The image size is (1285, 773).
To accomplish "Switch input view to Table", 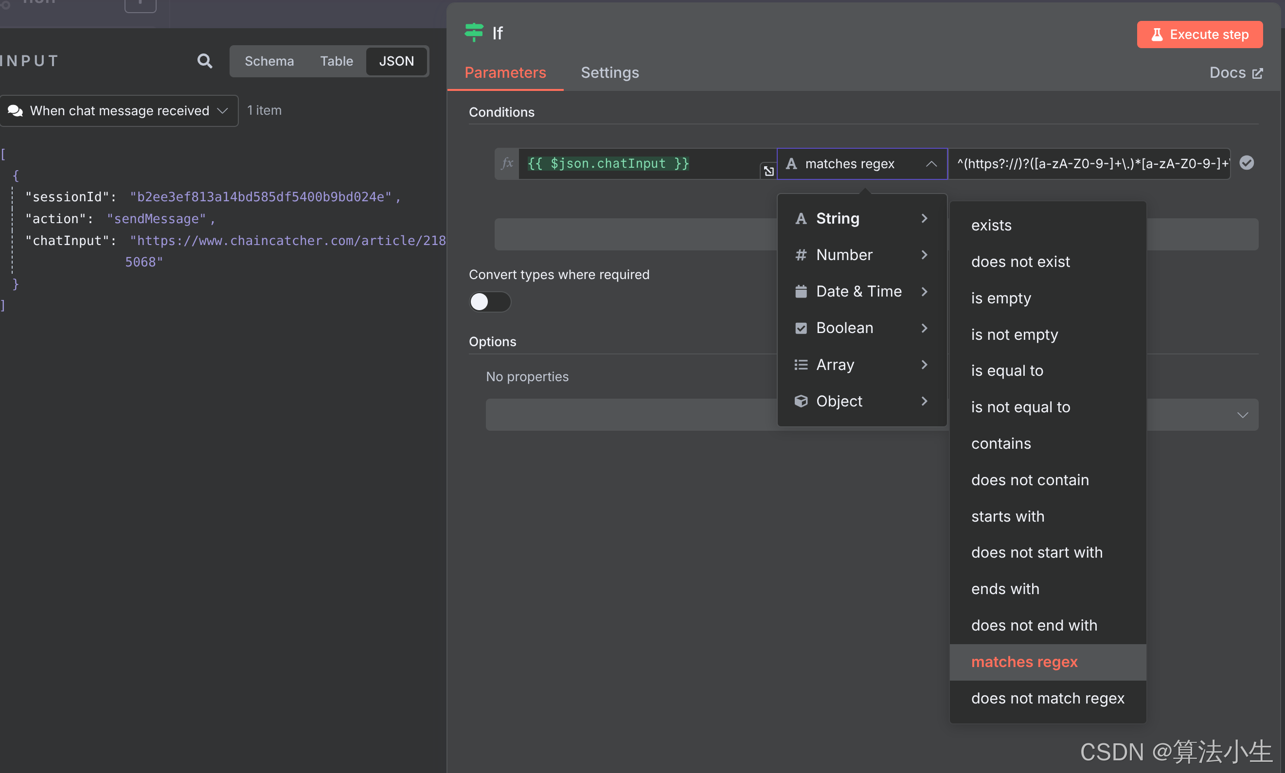I will point(336,61).
